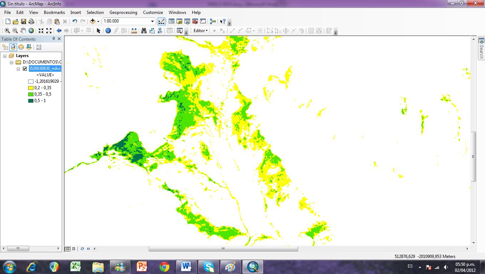Zoom to Full Extent with the globe icon
The image size is (485, 274).
point(31,31)
